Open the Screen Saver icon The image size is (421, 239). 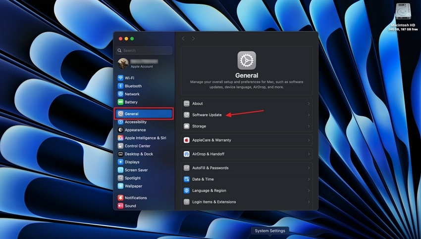pos(120,170)
